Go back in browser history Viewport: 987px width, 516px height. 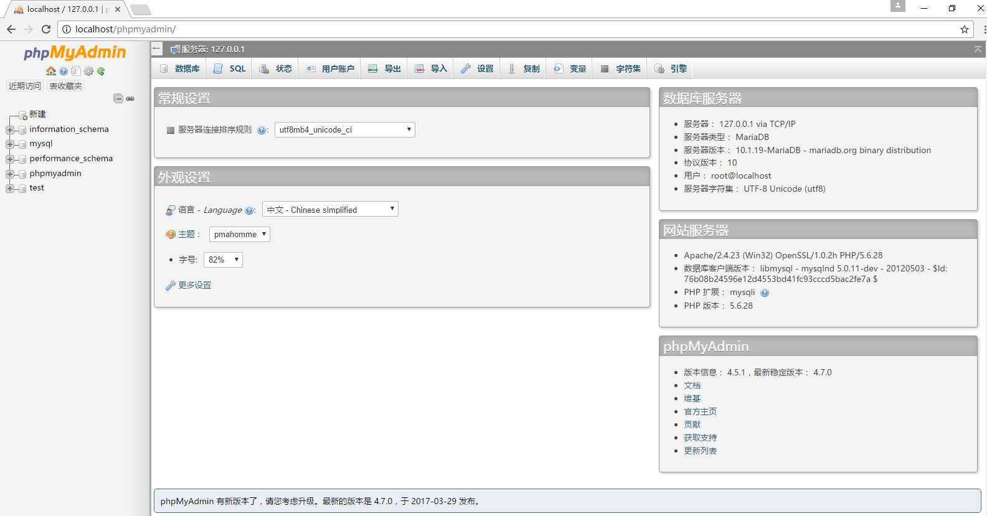click(x=11, y=29)
